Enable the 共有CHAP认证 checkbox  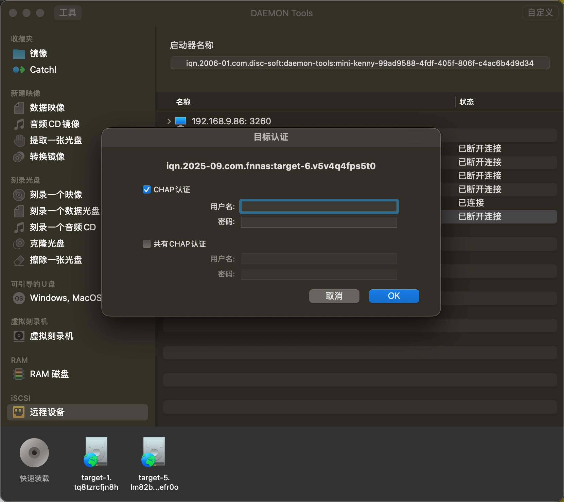[x=147, y=244]
